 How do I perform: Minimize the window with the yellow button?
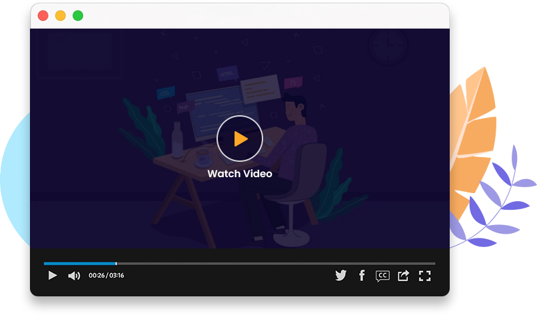click(x=61, y=15)
